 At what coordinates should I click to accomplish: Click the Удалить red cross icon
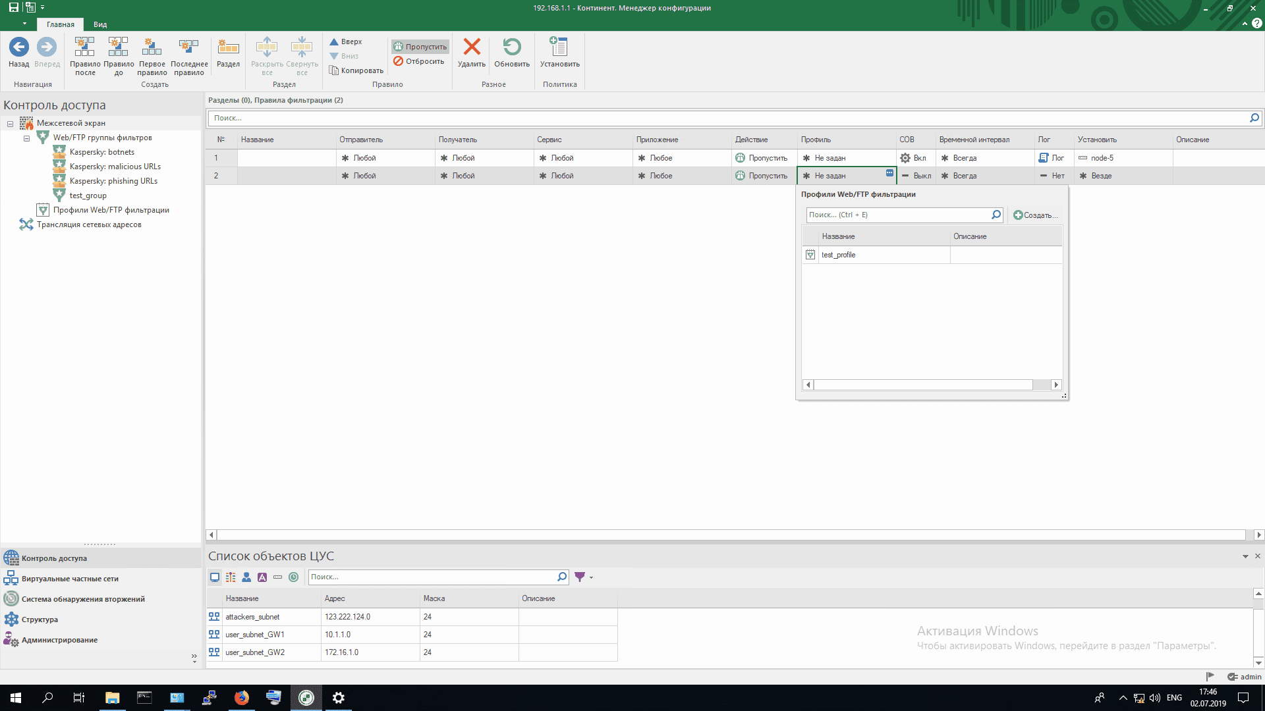click(x=472, y=47)
